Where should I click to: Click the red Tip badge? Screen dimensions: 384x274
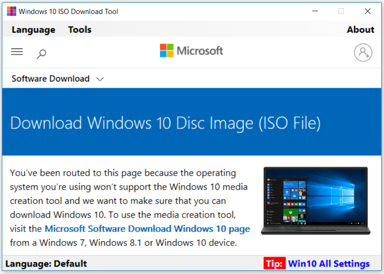(x=274, y=263)
